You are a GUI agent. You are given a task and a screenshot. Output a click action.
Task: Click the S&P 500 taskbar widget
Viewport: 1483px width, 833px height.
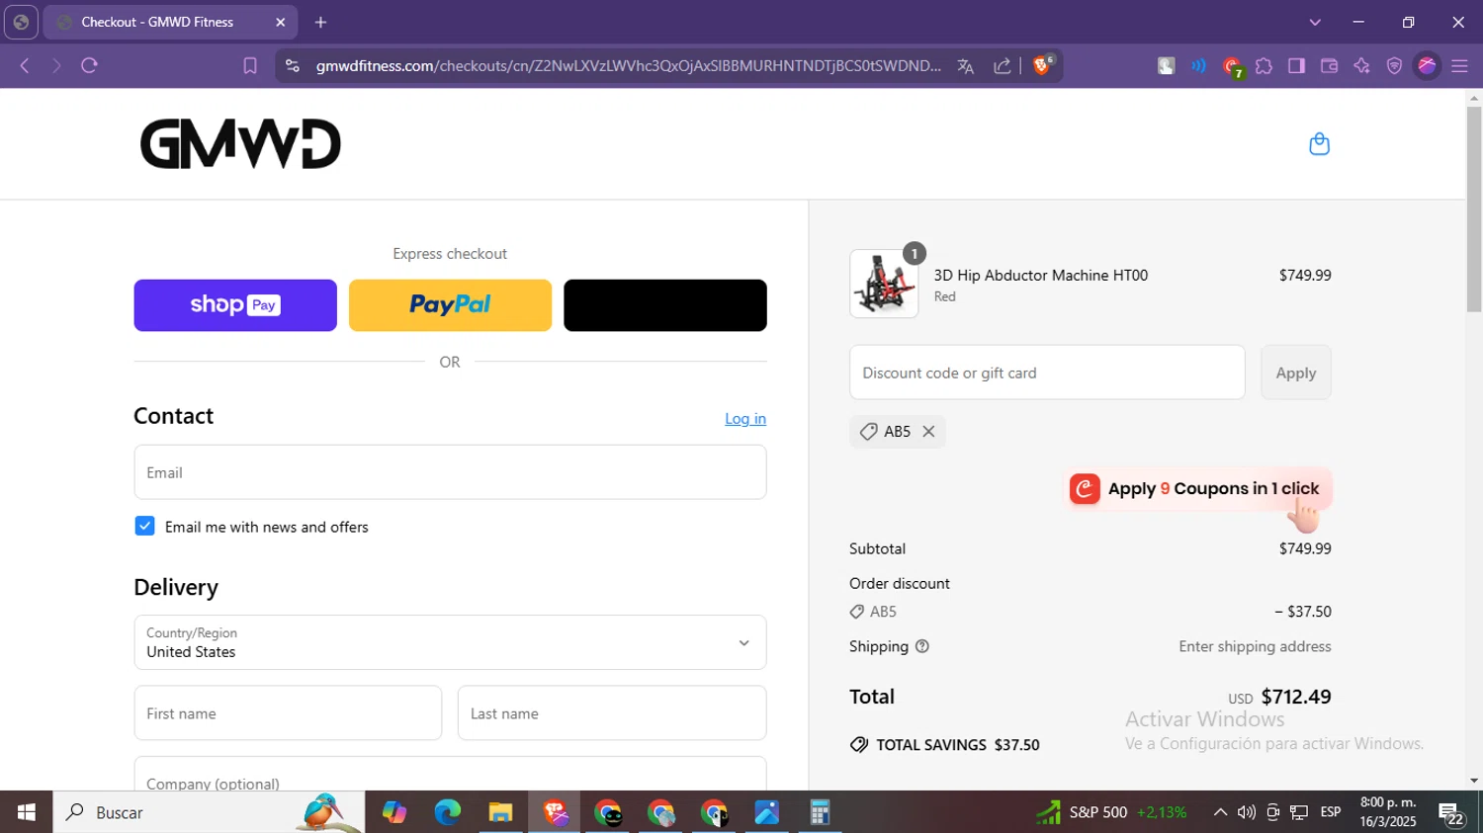(1111, 812)
